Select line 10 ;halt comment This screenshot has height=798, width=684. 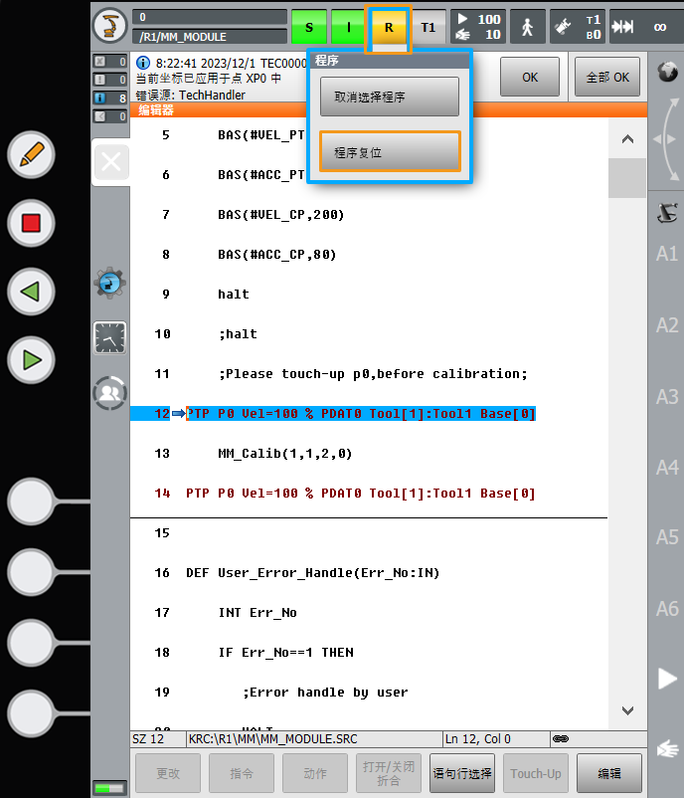(238, 334)
